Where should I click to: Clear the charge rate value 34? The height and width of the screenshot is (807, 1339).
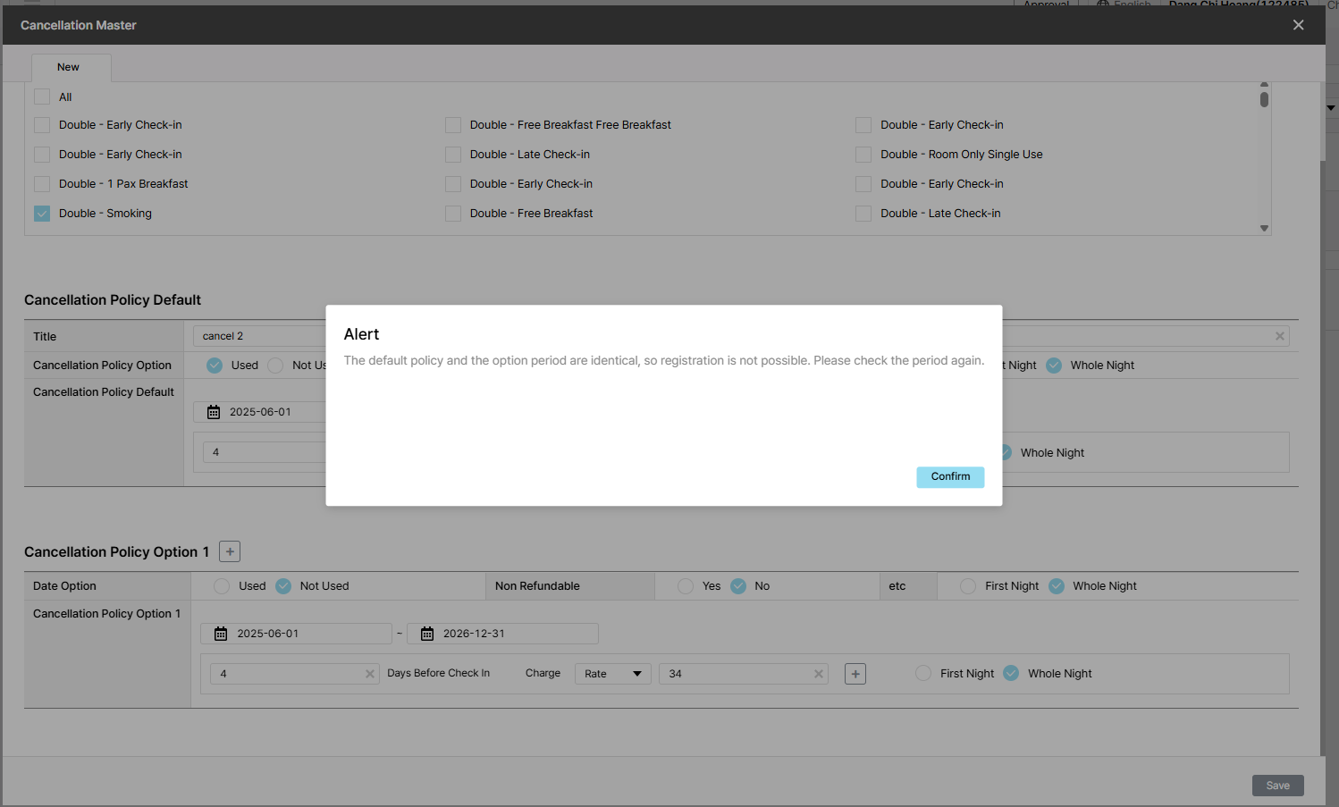tap(818, 674)
